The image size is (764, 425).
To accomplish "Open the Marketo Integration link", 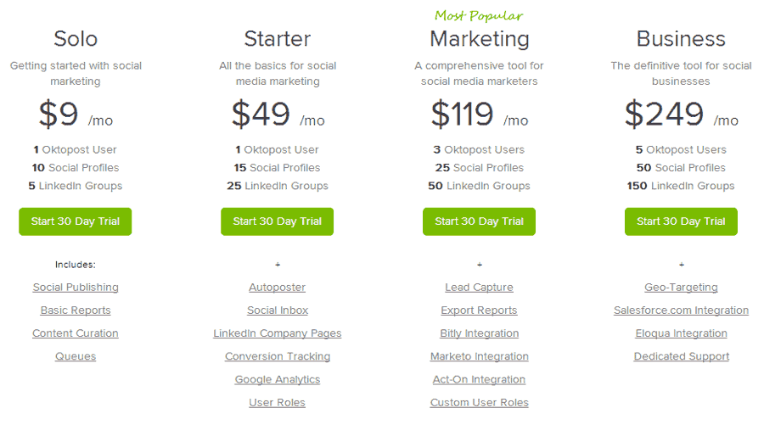I will pos(480,356).
